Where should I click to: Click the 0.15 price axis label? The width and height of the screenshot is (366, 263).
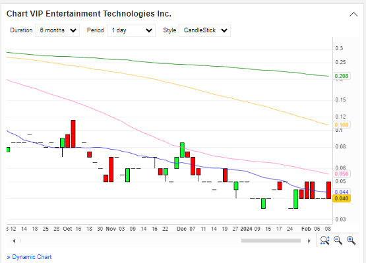(340, 100)
